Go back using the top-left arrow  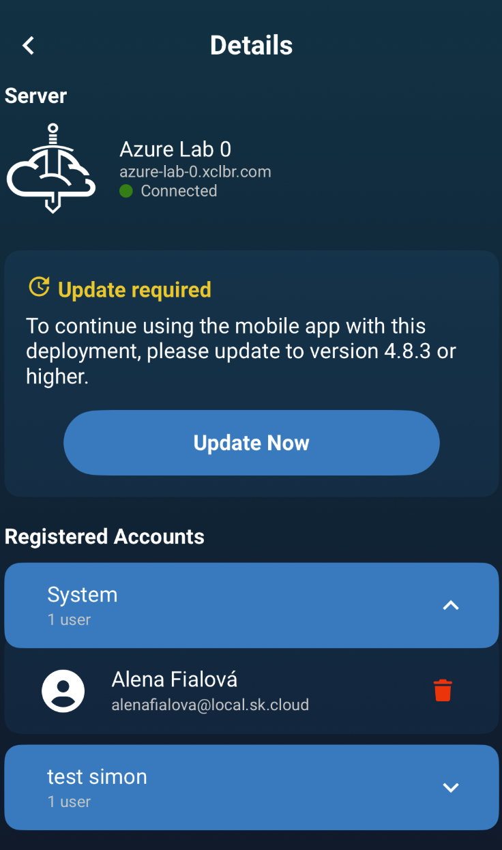pyautogui.click(x=28, y=46)
